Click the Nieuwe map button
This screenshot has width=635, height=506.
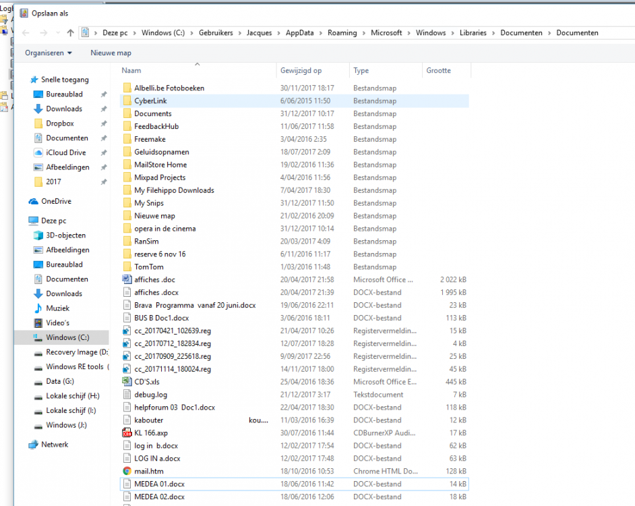click(x=111, y=53)
